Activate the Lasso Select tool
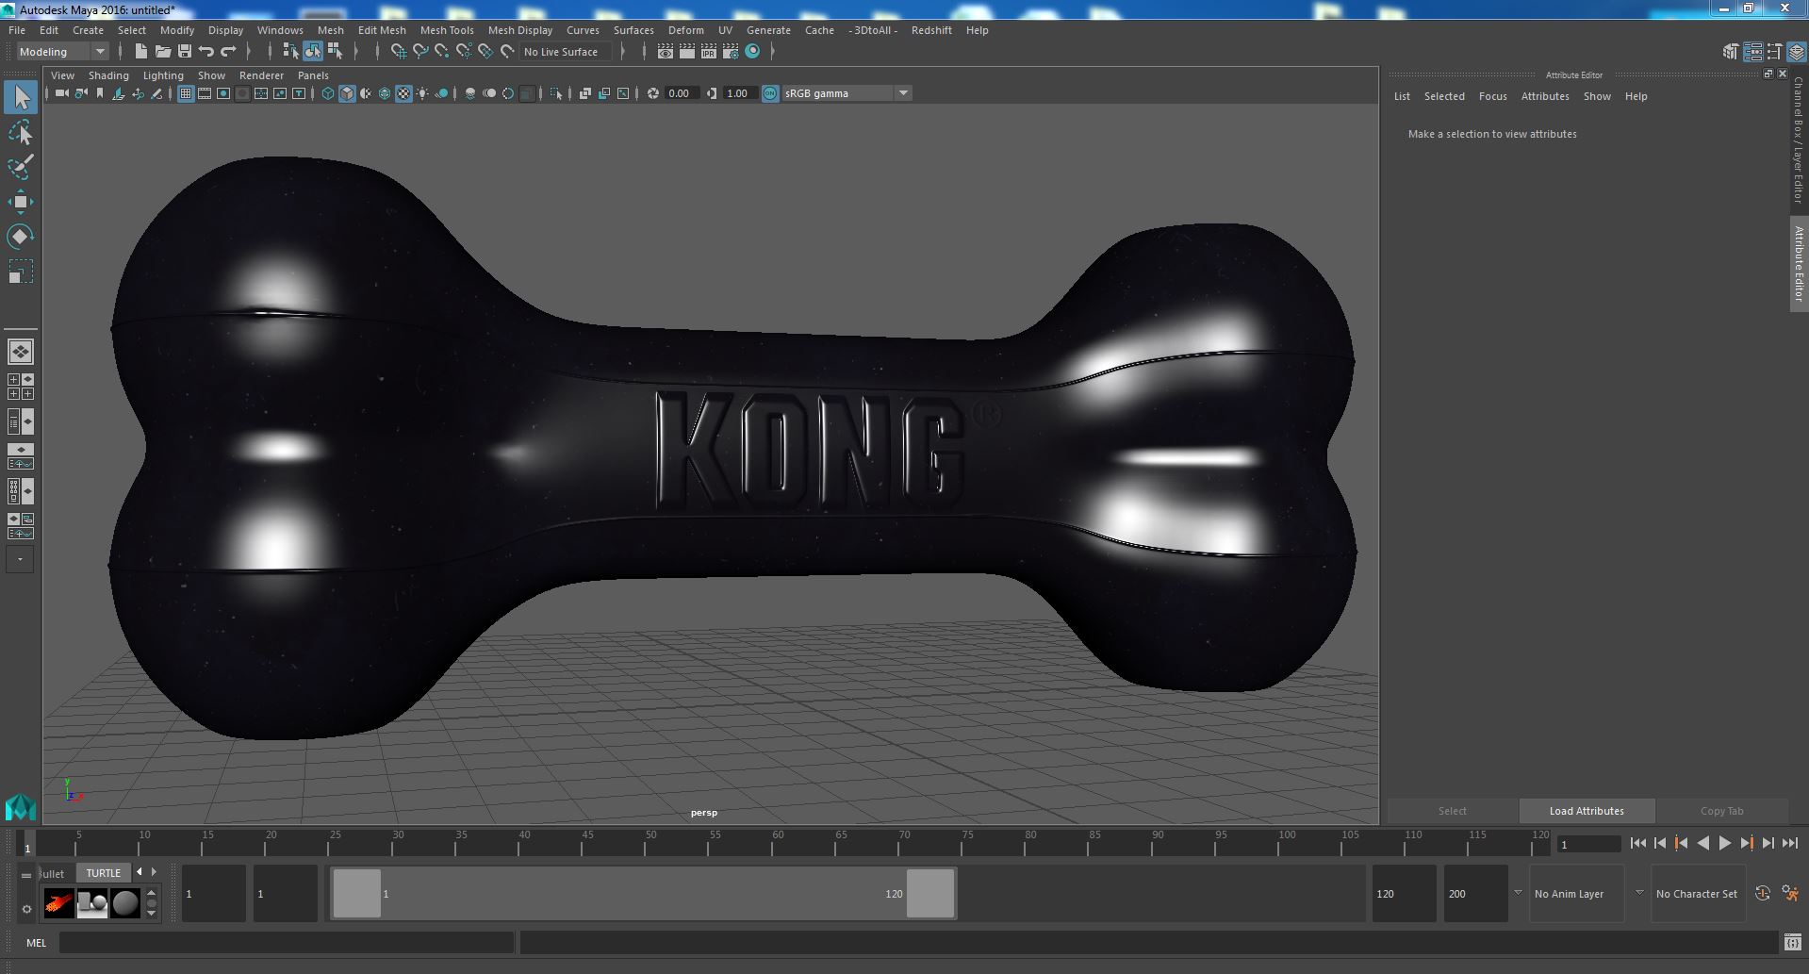The height and width of the screenshot is (974, 1809). pyautogui.click(x=21, y=133)
